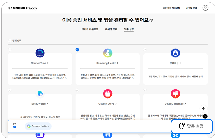
Task: Open the Samsung Health service link
Action: 107,63
